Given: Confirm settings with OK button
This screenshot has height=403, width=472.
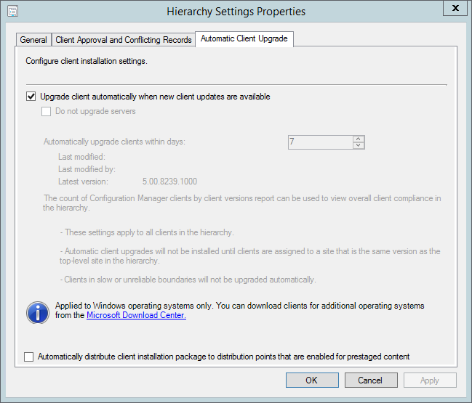Looking at the screenshot, I should coord(312,380).
